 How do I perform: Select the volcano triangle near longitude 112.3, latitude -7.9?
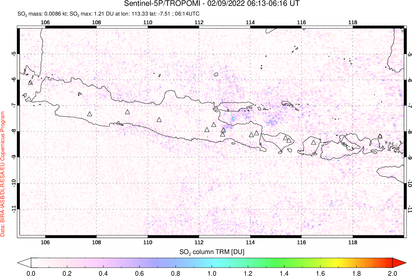tap(207, 130)
